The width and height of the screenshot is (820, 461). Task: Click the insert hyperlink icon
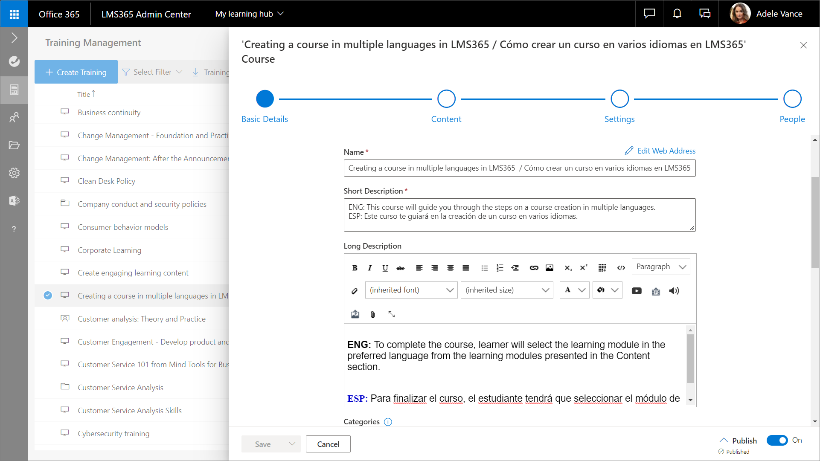tap(534, 268)
